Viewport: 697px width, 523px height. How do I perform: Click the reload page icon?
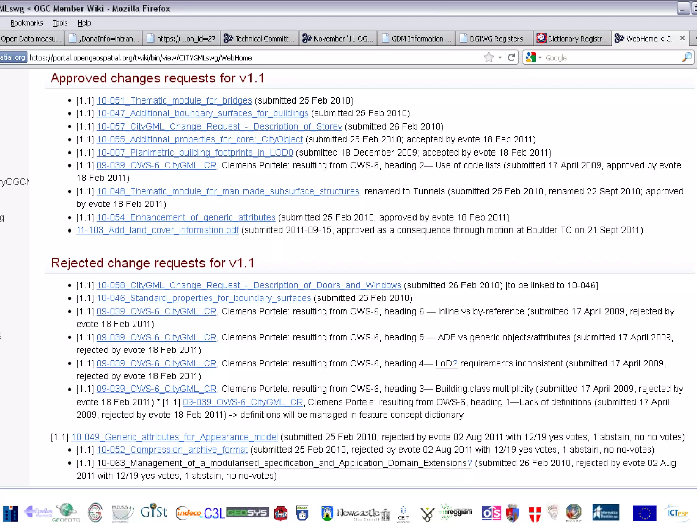(x=511, y=58)
